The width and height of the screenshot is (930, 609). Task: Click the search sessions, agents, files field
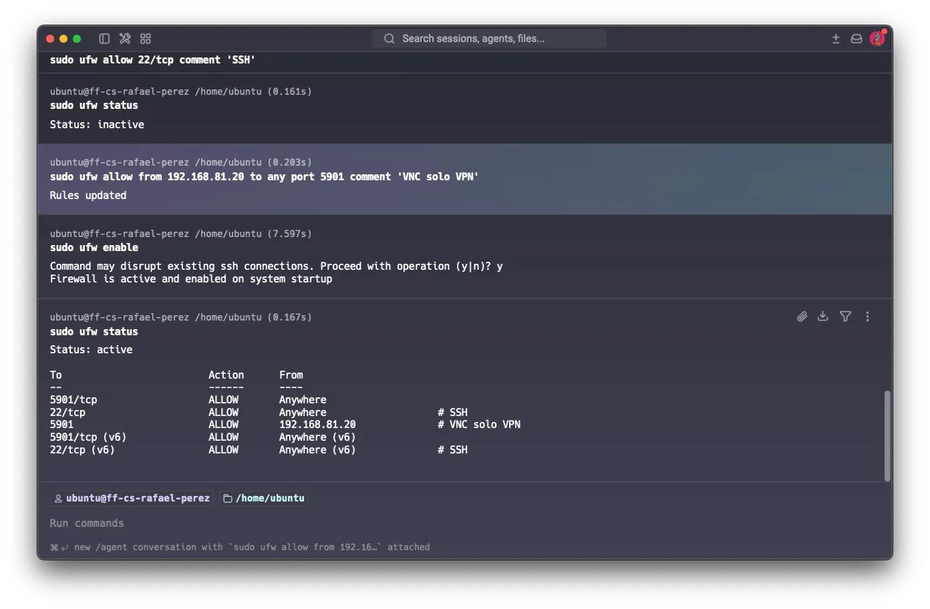pos(488,39)
